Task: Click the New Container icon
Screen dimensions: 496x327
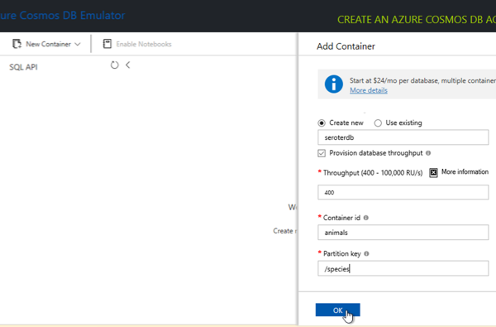Action: pyautogui.click(x=17, y=44)
